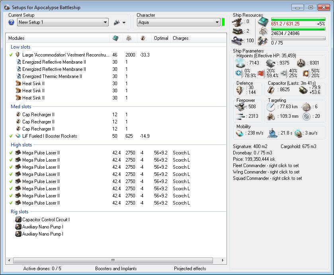The image size is (334, 275).
Task: Click the Squad Commander right click to set text
Action: point(268,178)
